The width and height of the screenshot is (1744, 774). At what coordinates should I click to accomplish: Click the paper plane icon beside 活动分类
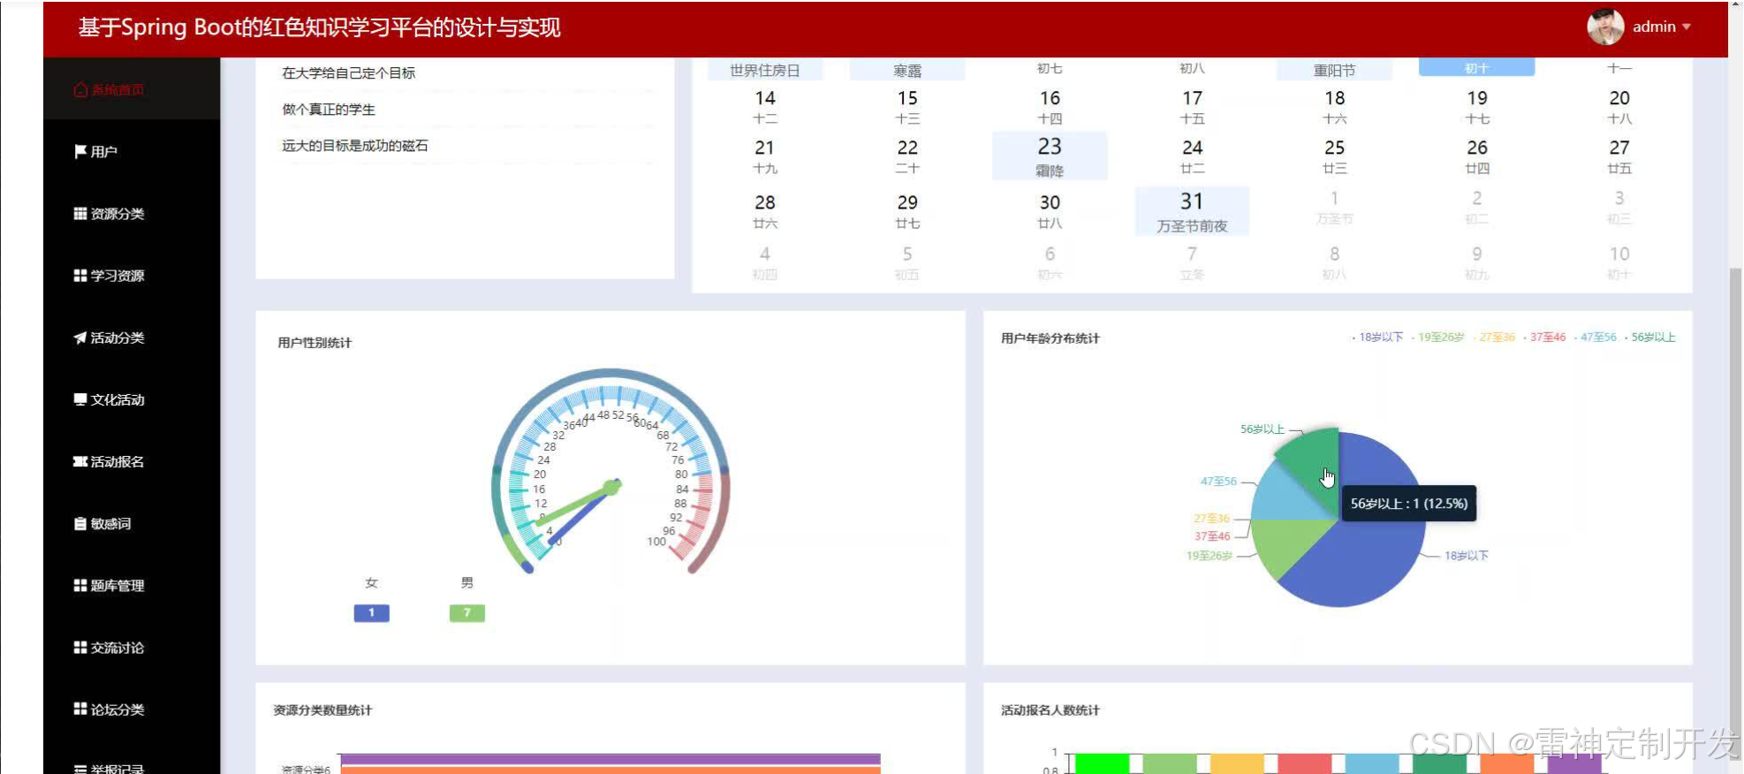point(80,338)
